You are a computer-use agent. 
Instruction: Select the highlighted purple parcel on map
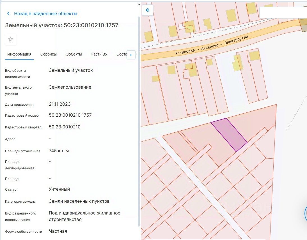pyautogui.click(x=229, y=135)
